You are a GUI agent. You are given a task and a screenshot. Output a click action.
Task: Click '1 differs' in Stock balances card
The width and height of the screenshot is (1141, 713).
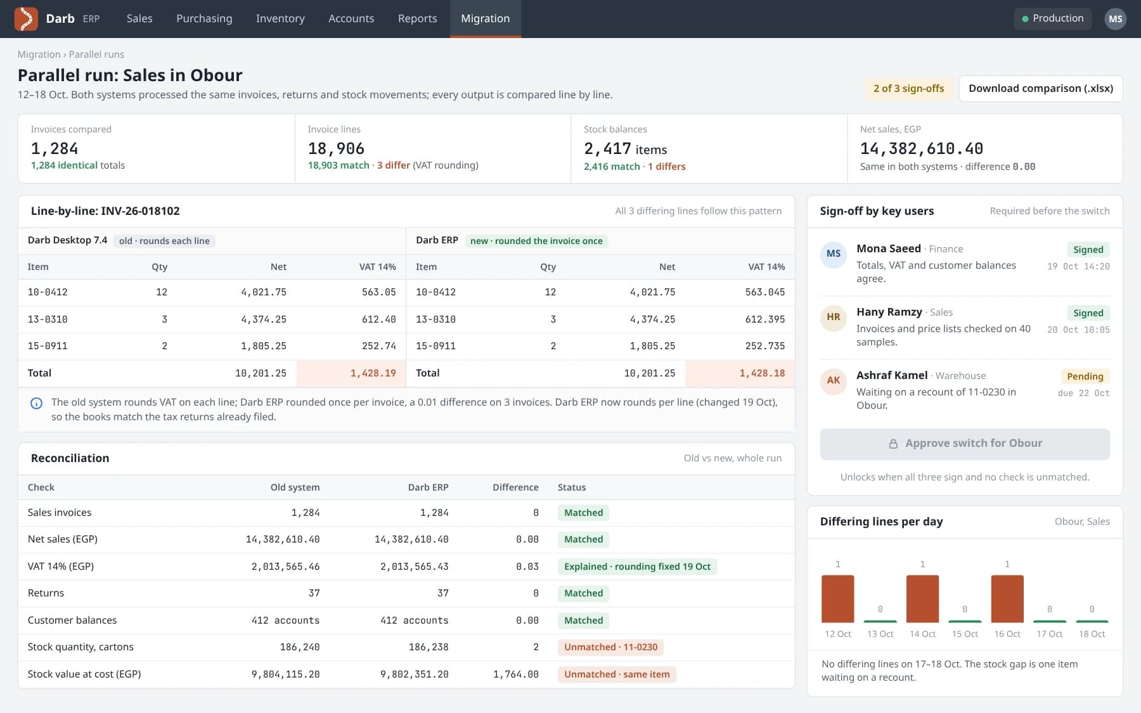[667, 167]
